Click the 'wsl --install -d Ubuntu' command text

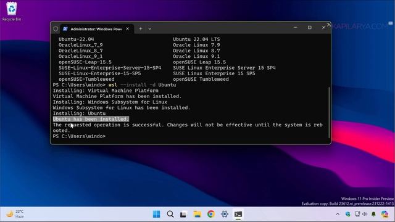click(142, 85)
